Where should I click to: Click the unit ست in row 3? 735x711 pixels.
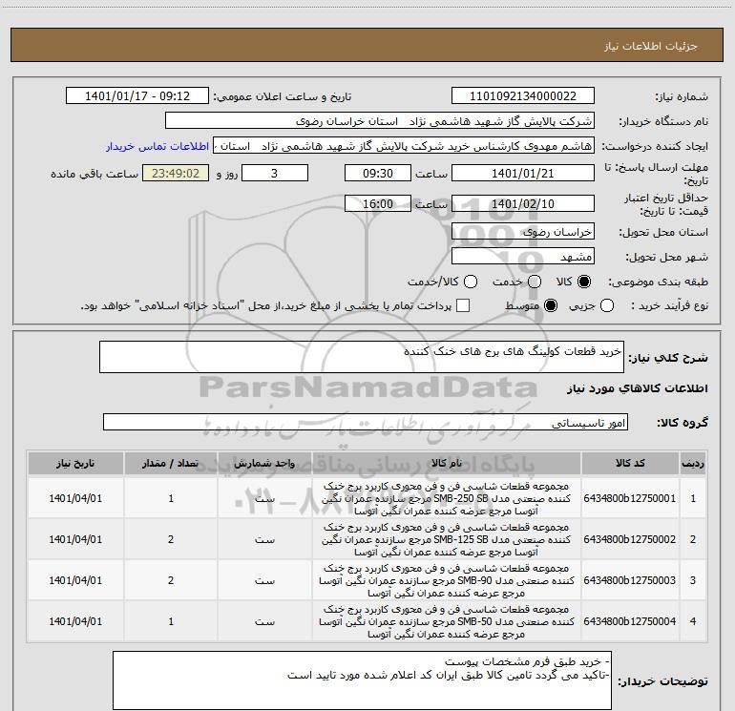coord(264,580)
